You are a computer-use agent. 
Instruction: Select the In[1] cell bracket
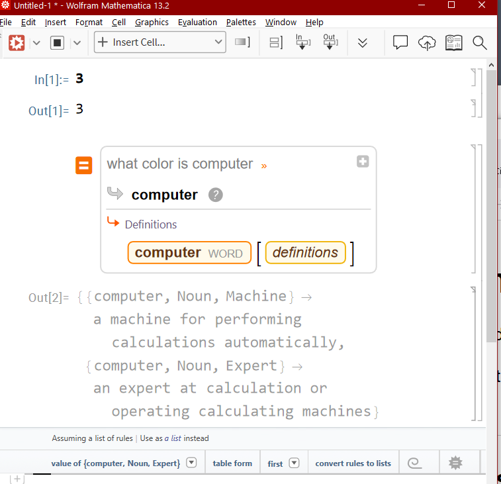(474, 77)
